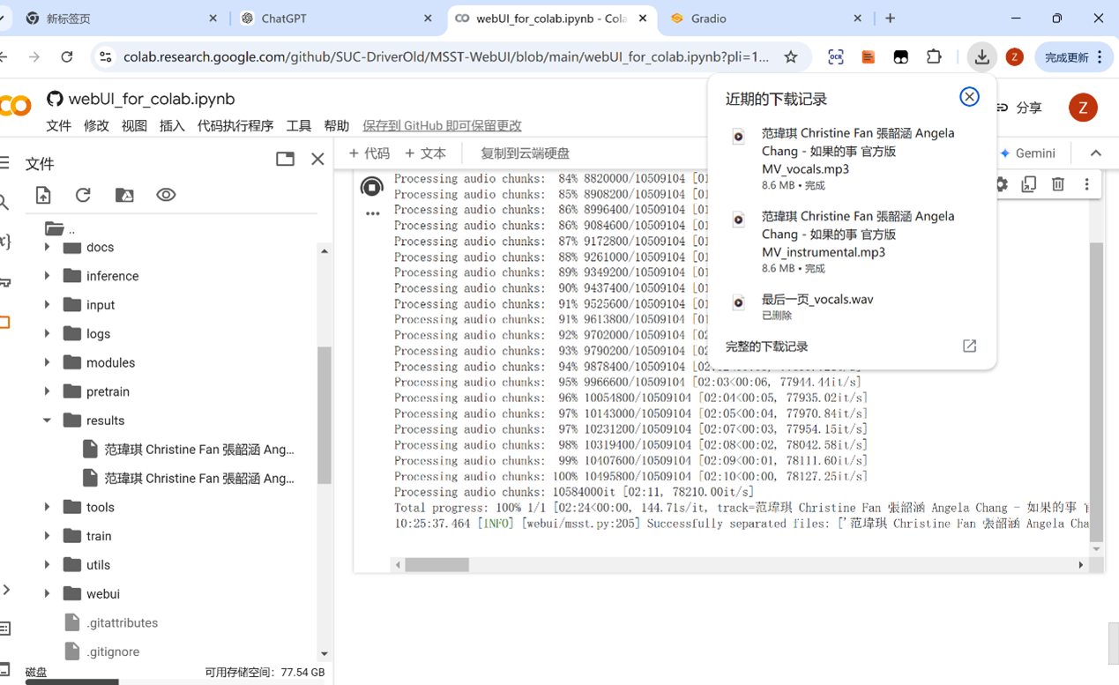The image size is (1119, 685).
Task: Collapse the results folder
Action: click(48, 421)
